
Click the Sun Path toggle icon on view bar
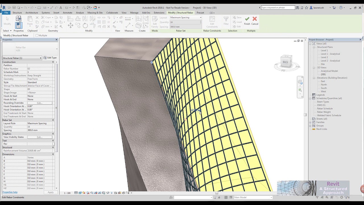click(x=84, y=192)
